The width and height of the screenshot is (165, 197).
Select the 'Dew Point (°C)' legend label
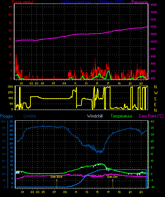click(x=151, y=116)
